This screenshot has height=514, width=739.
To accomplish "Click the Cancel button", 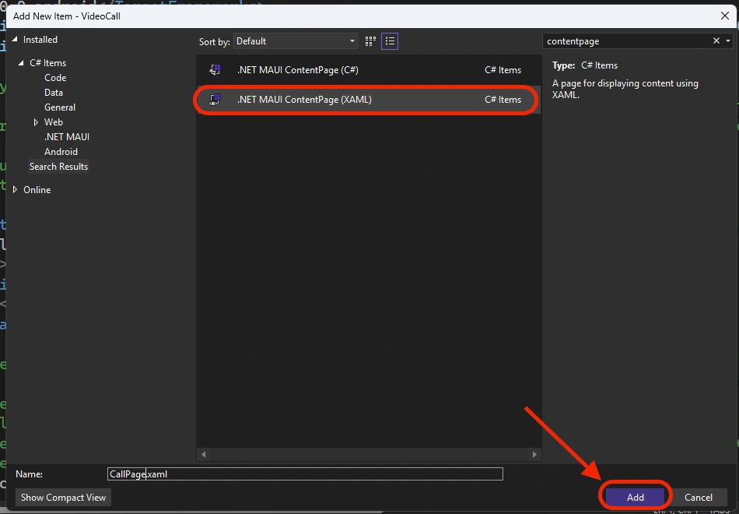I will [x=698, y=497].
